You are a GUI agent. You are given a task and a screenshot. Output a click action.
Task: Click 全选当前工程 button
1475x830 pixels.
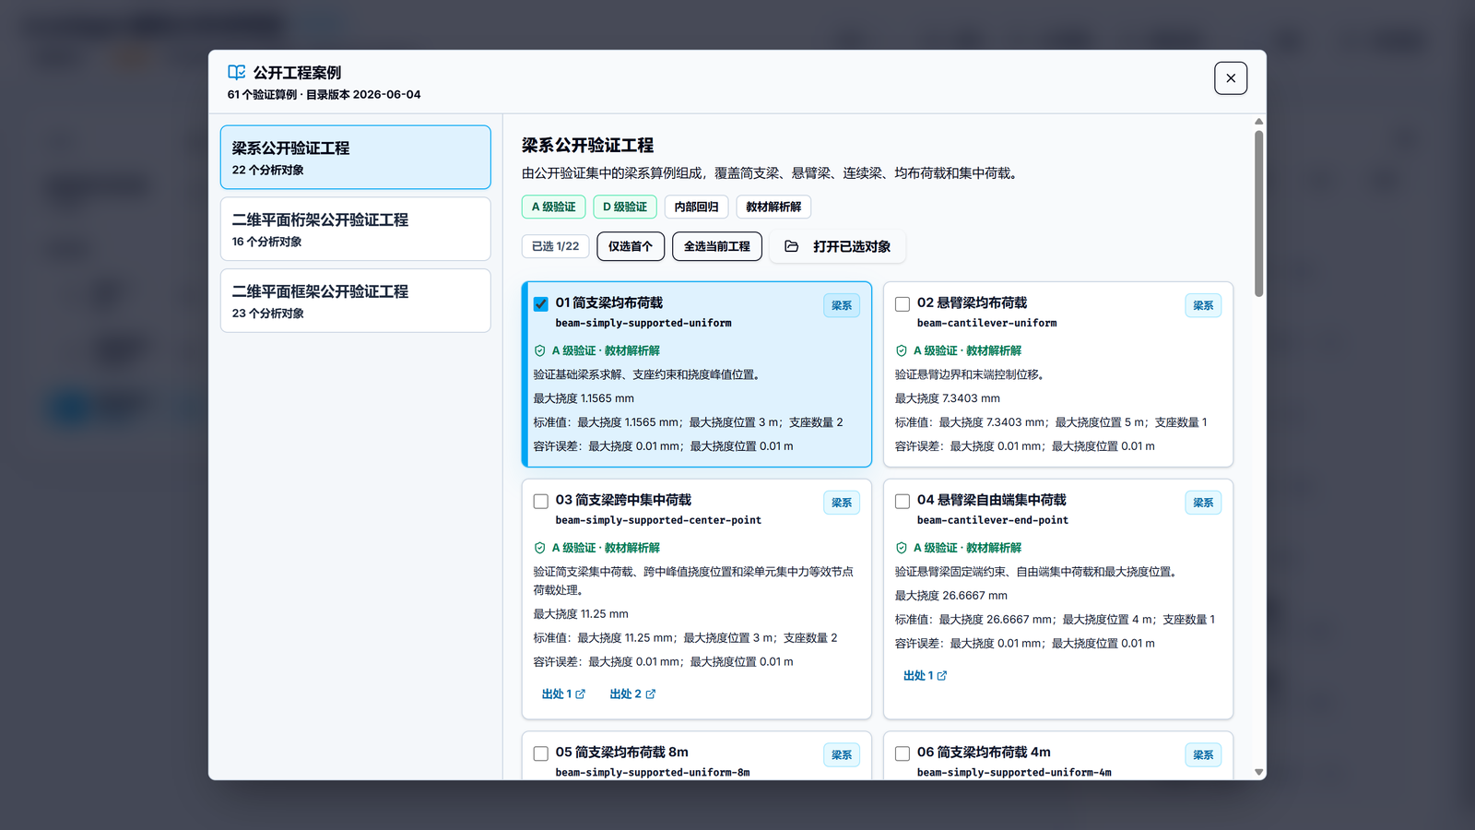717,246
